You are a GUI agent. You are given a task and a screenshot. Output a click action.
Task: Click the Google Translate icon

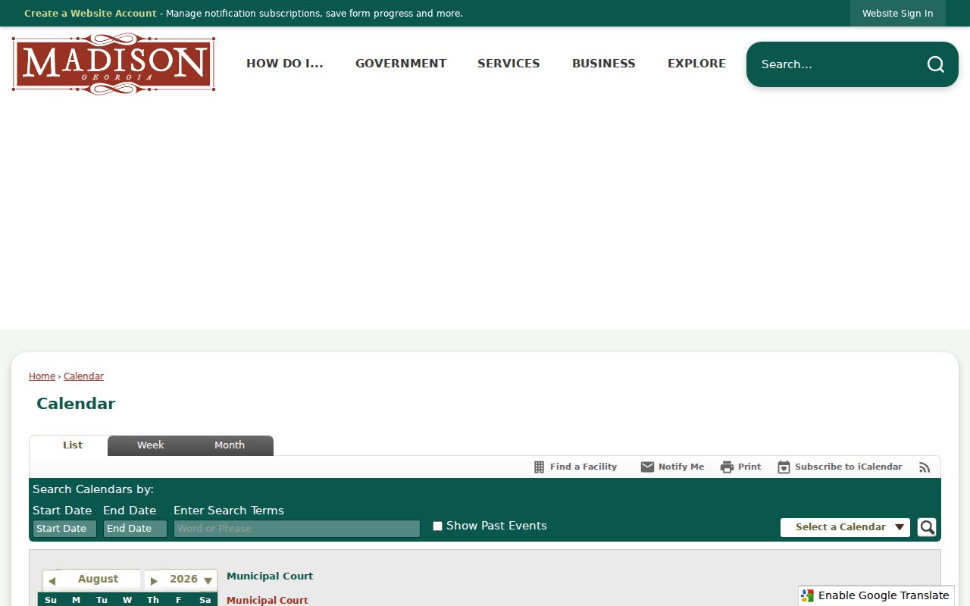pos(808,596)
